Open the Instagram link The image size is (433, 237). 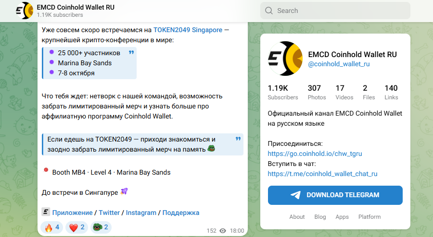coord(141,213)
